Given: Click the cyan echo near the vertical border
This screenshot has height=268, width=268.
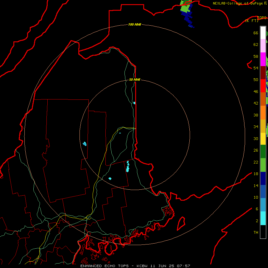Looking at the screenshot, I should (x=134, y=103).
